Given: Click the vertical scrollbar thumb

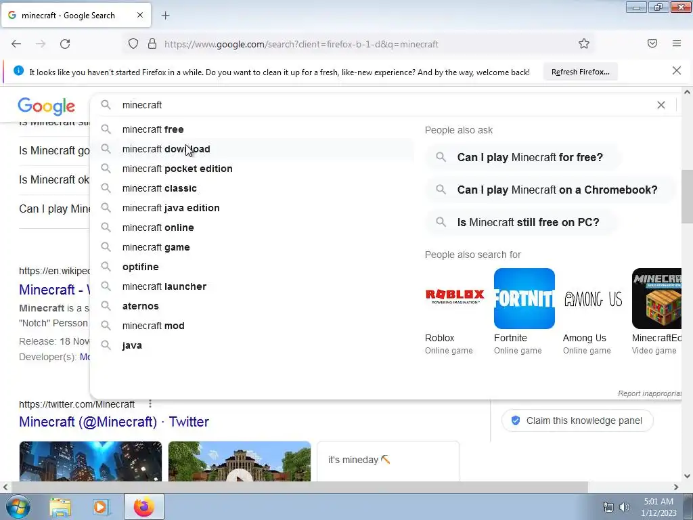Looking at the screenshot, I should click(687, 196).
